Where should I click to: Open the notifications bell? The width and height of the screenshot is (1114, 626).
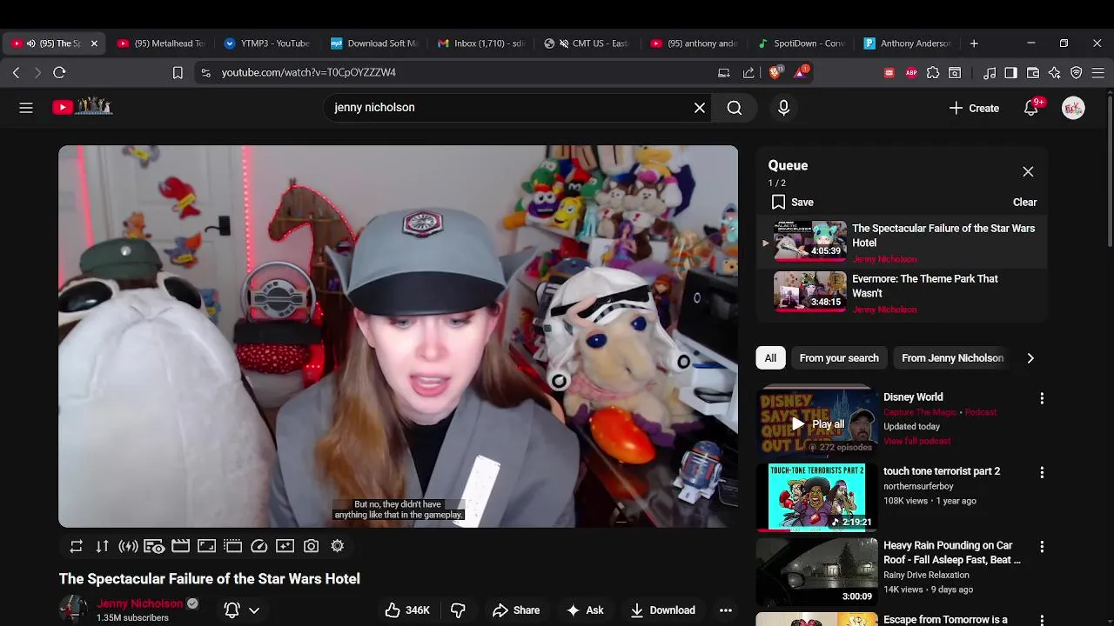coord(1031,108)
